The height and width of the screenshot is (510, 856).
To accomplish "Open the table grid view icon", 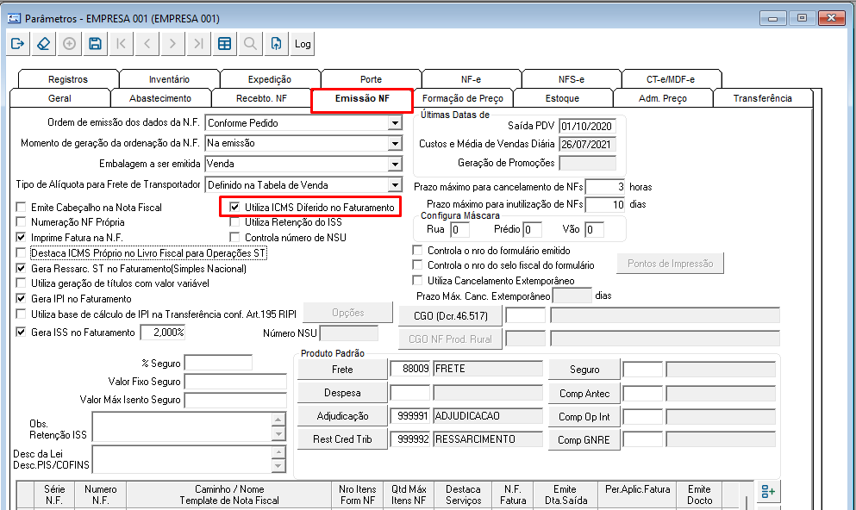I will [224, 44].
